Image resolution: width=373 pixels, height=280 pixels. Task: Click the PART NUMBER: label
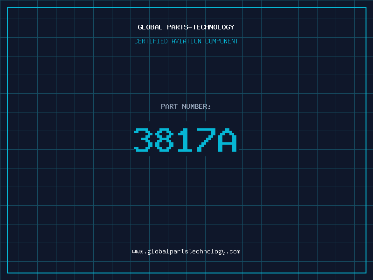186,106
